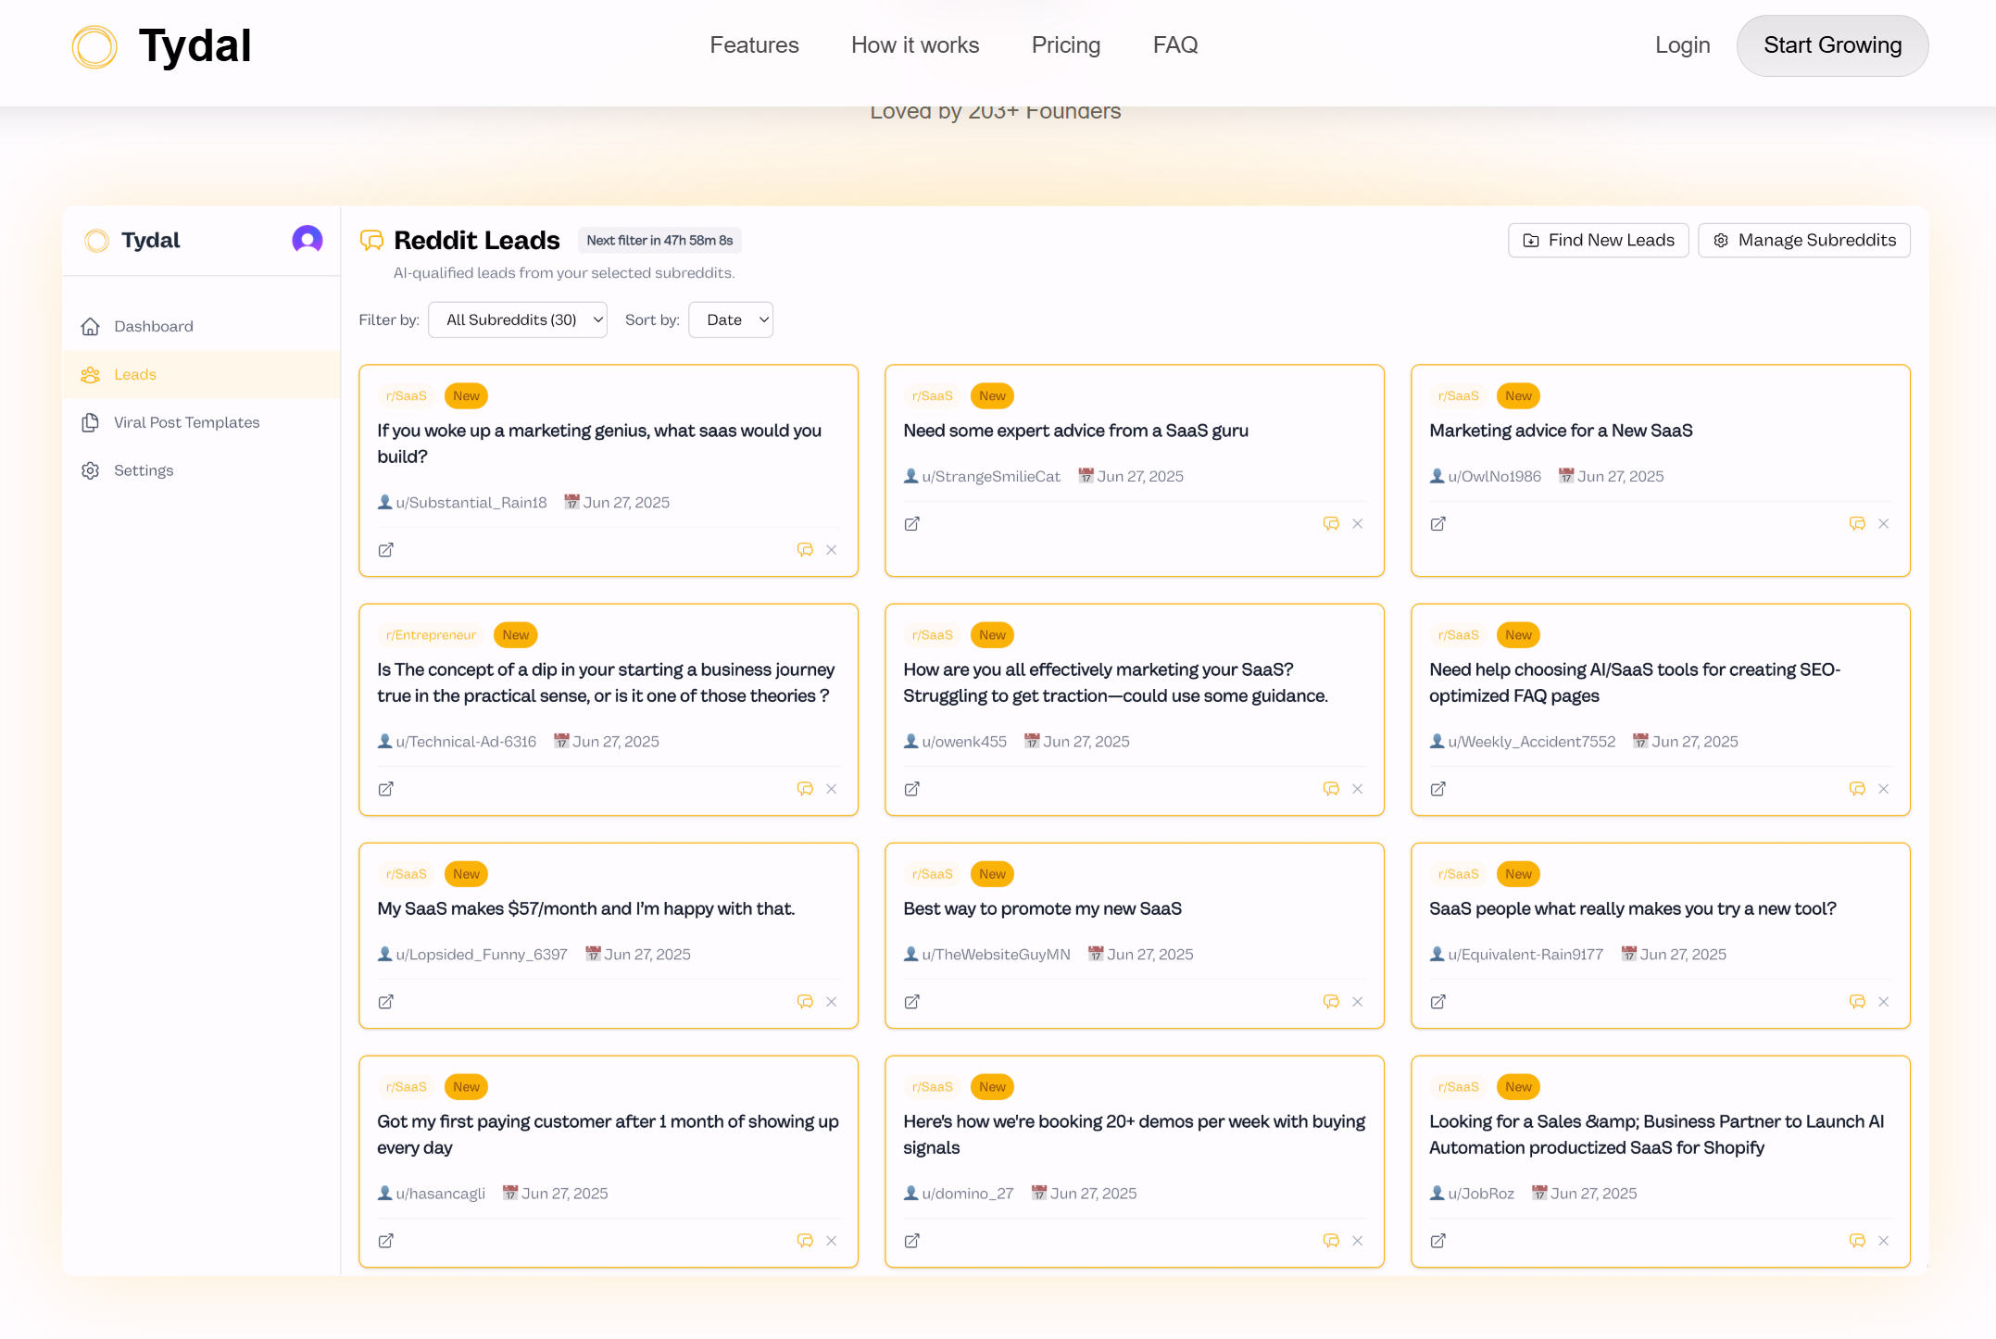Click the Find New Leads button
The width and height of the screenshot is (1996, 1339).
point(1598,240)
